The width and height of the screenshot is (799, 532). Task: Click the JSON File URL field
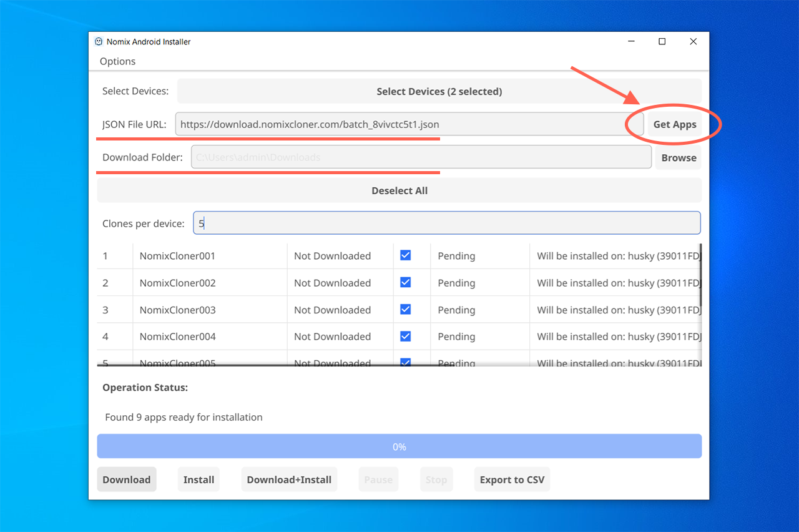pos(409,124)
